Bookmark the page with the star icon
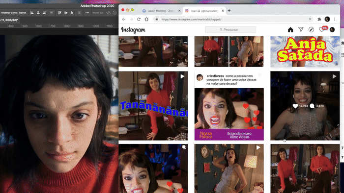The width and height of the screenshot is (344, 193). coord(310,19)
